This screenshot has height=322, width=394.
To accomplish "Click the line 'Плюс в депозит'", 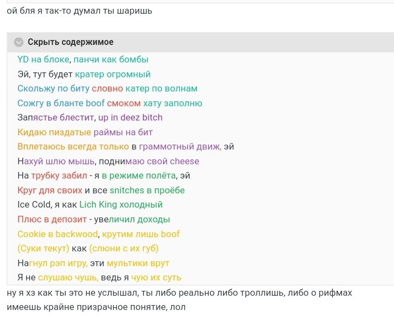I will point(94,220).
